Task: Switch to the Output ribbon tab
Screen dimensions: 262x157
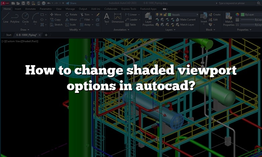Action: tap(83, 9)
